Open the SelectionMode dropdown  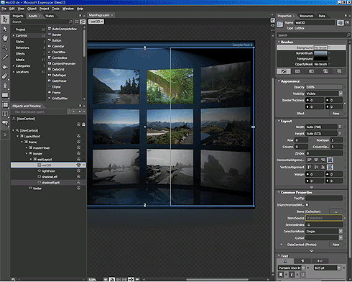coord(341,231)
